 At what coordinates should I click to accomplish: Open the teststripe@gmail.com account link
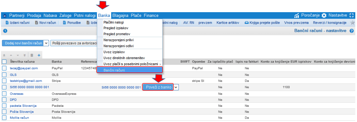point(26,81)
